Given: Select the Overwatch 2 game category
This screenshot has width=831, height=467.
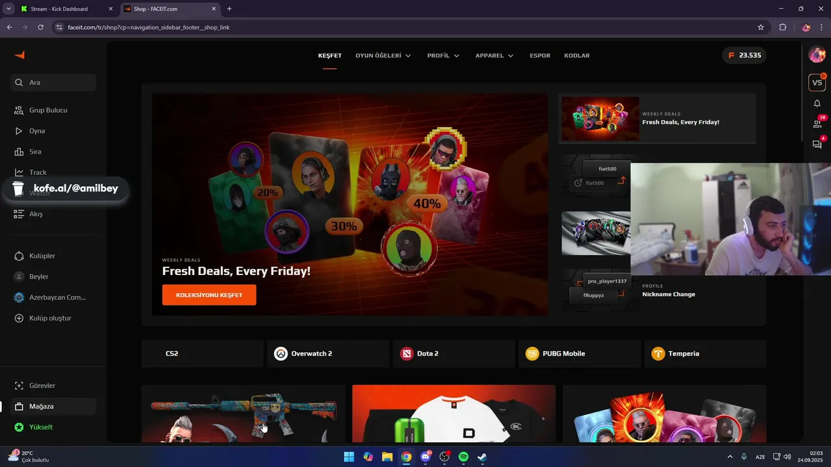Looking at the screenshot, I should pos(329,353).
